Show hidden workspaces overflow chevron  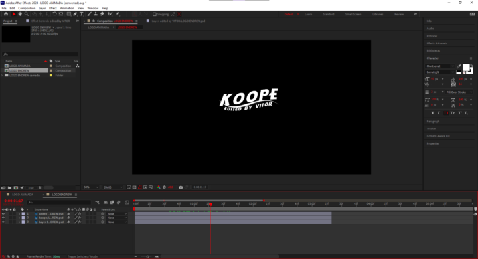pos(416,14)
